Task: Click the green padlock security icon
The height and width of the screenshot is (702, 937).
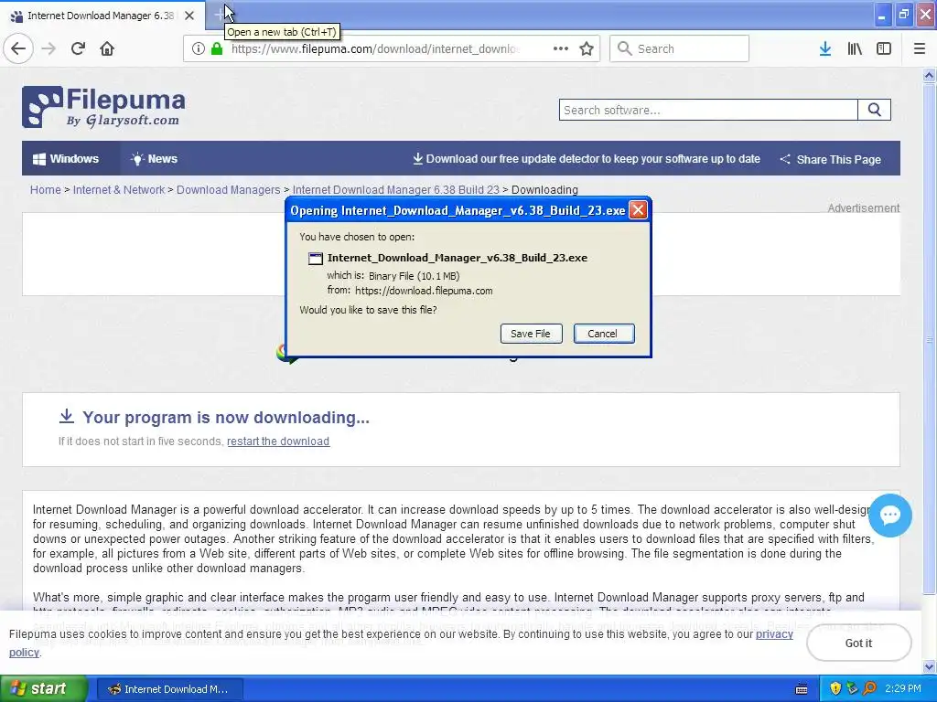Action: 217,49
